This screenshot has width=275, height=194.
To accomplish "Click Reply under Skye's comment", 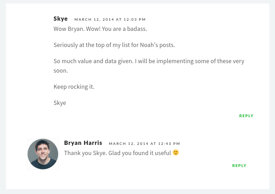I will coord(246,116).
